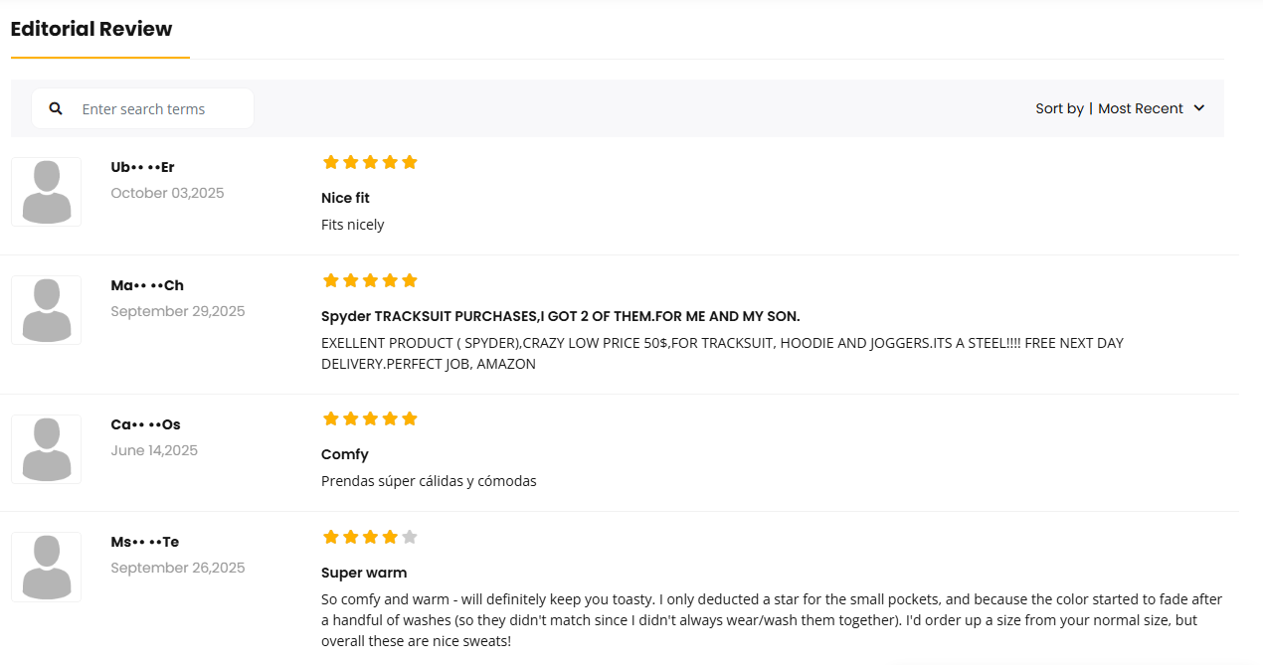Select the Editorial Review tab heading
Image resolution: width=1263 pixels, height=665 pixels.
pos(91,29)
